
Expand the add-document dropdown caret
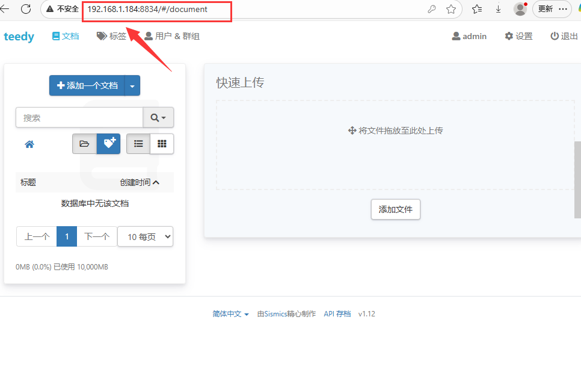132,85
